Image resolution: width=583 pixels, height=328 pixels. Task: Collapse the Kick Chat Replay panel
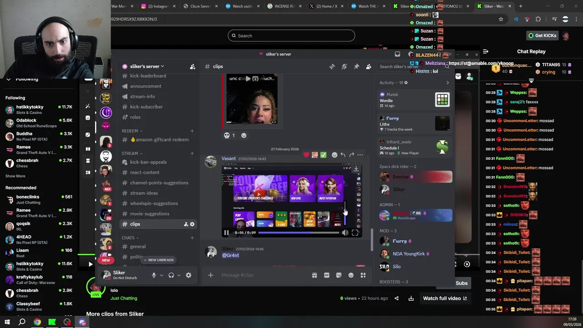click(x=486, y=51)
